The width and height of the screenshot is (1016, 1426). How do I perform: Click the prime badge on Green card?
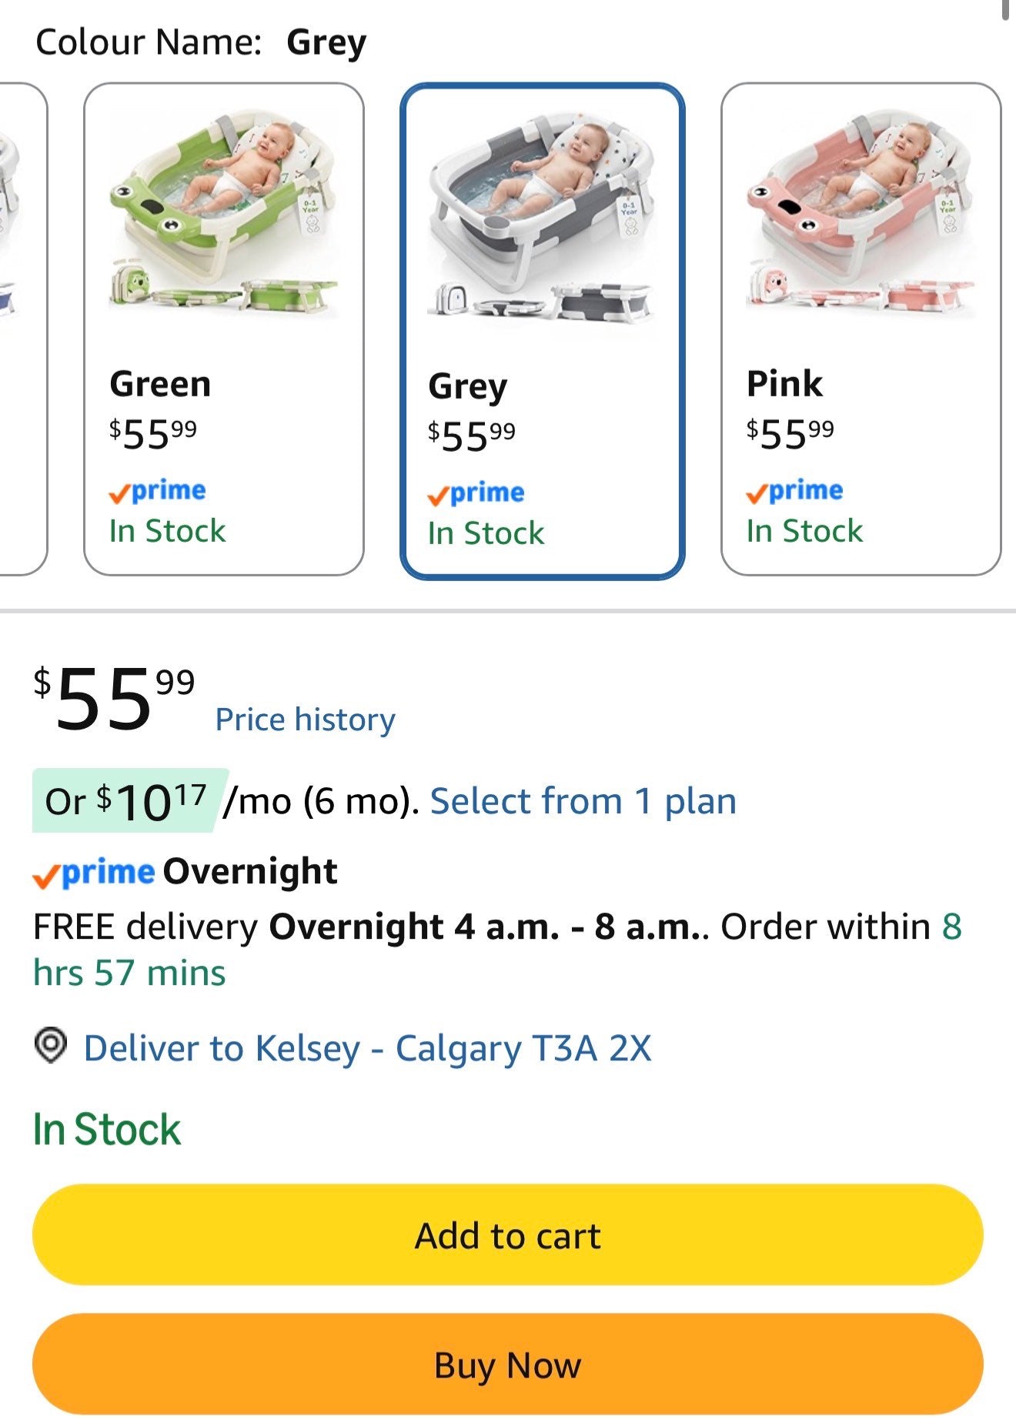(158, 491)
